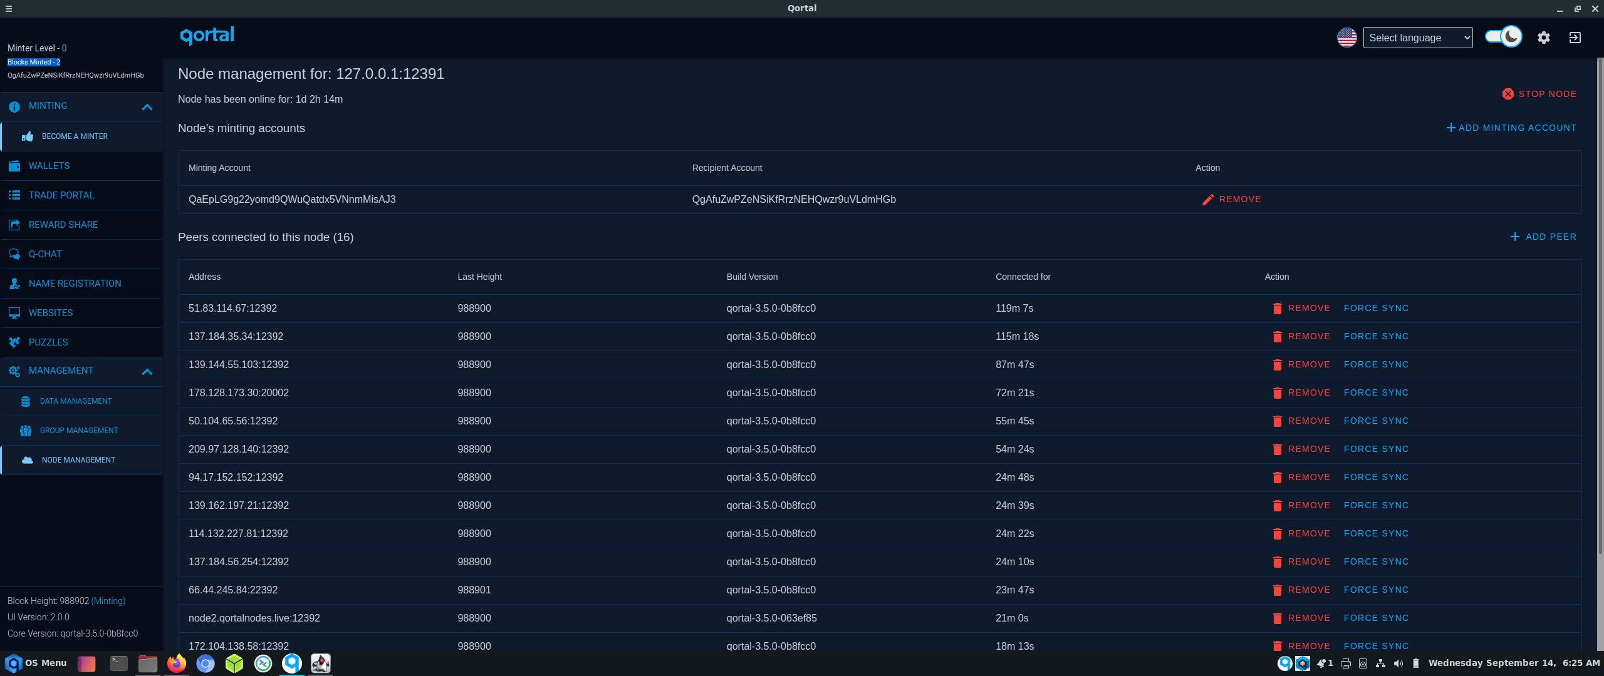This screenshot has height=676, width=1604.
Task: Open Q-Chat from sidebar
Action: (x=81, y=254)
